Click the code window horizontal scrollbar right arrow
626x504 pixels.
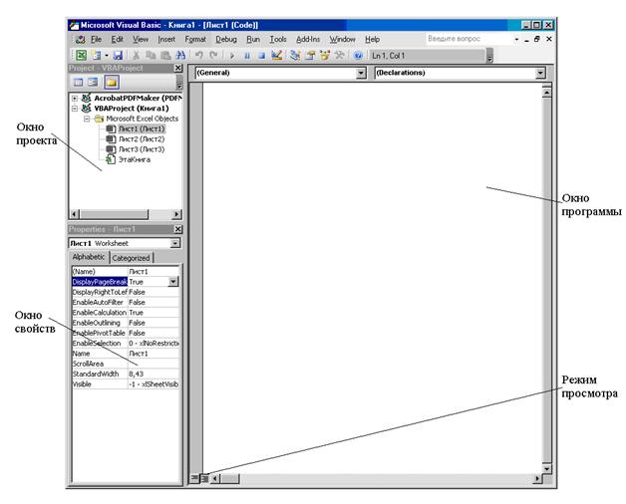pyautogui.click(x=537, y=478)
